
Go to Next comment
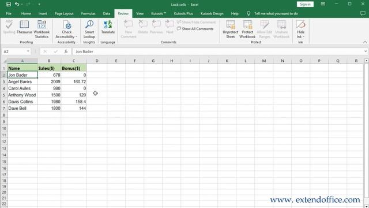170,27
